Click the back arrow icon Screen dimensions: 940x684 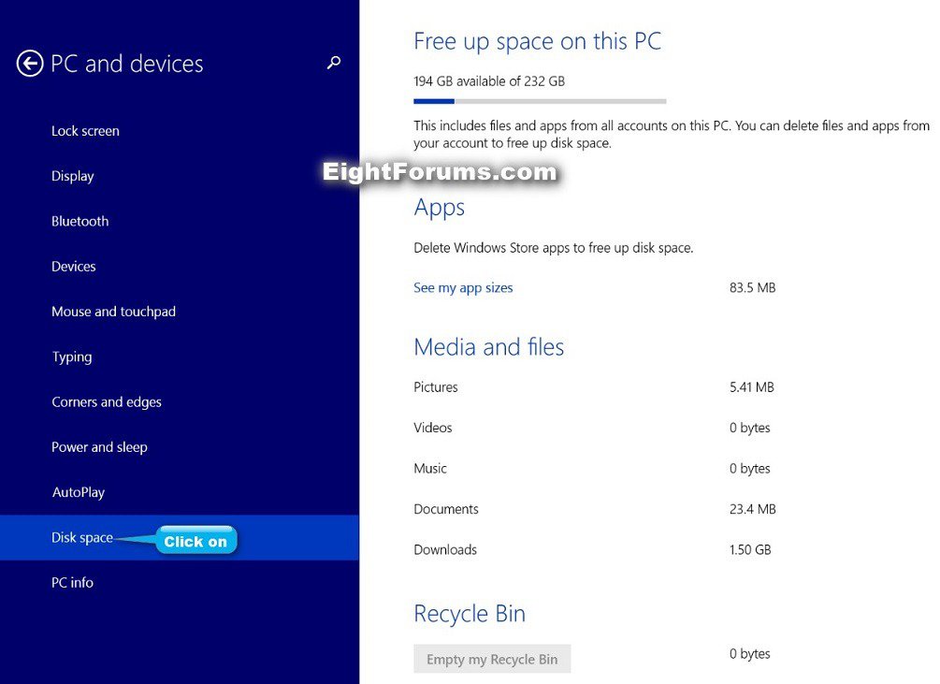(30, 64)
